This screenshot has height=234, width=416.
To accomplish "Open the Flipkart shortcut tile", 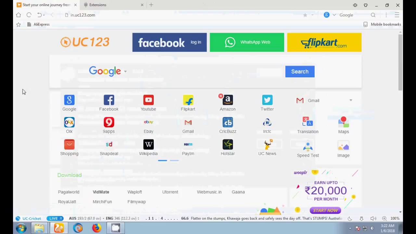I will pos(188,103).
